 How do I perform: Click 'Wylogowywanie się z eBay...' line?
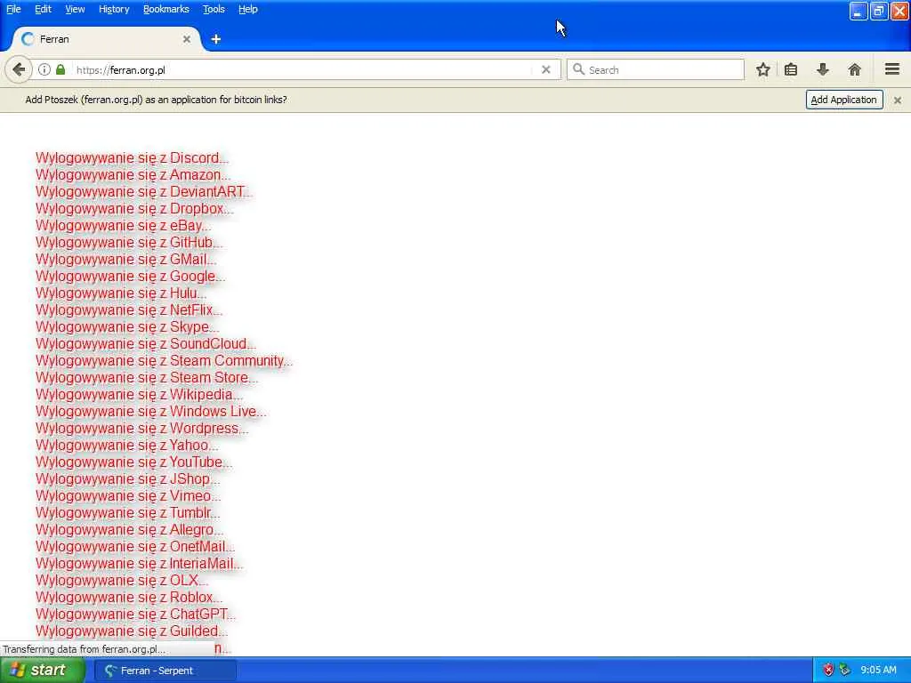tap(123, 225)
